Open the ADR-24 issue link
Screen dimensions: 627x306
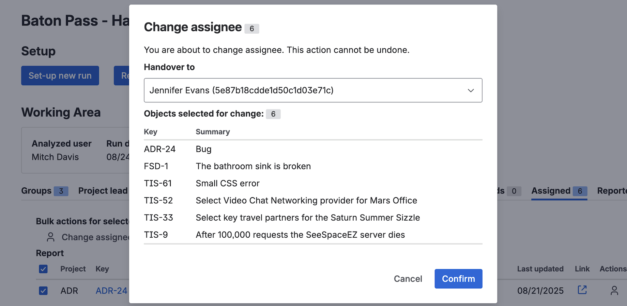111,291
